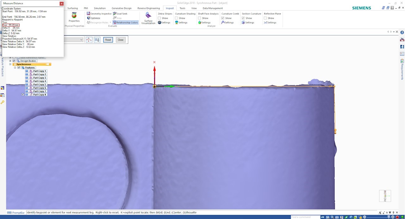Screen dimensions: 405x219
Task: Click the measurement variables icon in command bar
Action: pyautogui.click(x=97, y=40)
